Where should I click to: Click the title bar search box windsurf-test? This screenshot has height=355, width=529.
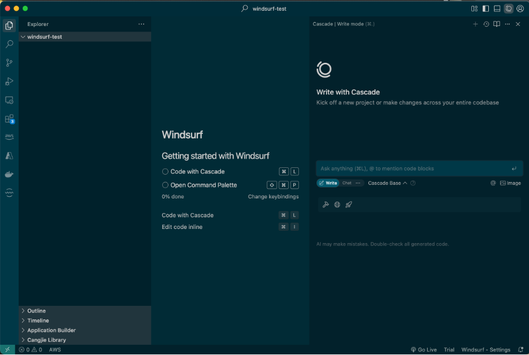[264, 9]
